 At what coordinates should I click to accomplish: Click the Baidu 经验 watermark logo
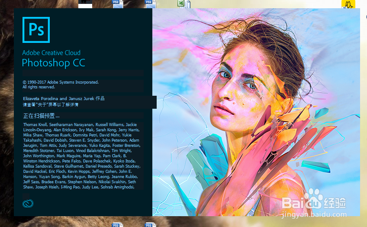(x=314, y=200)
